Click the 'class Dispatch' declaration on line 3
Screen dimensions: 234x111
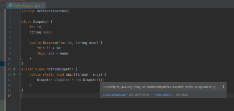click(x=35, y=22)
